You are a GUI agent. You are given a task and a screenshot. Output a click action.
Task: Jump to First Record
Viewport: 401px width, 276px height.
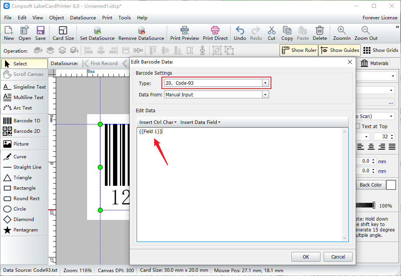[x=100, y=63]
